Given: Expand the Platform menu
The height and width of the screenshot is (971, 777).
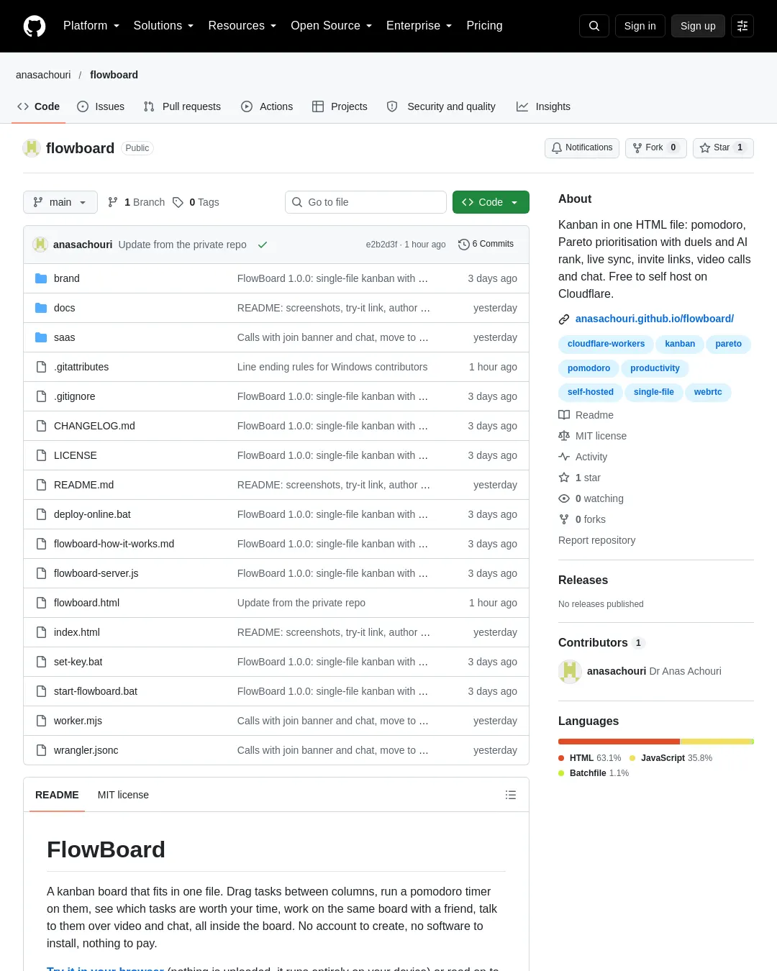Looking at the screenshot, I should coord(91,26).
